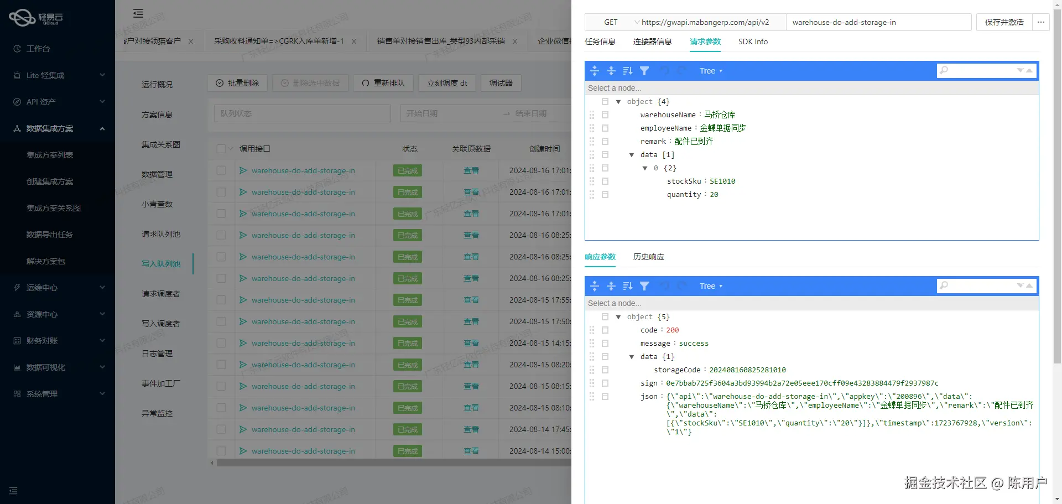
Task: Switch to the 任务信息 tab
Action: tap(600, 41)
